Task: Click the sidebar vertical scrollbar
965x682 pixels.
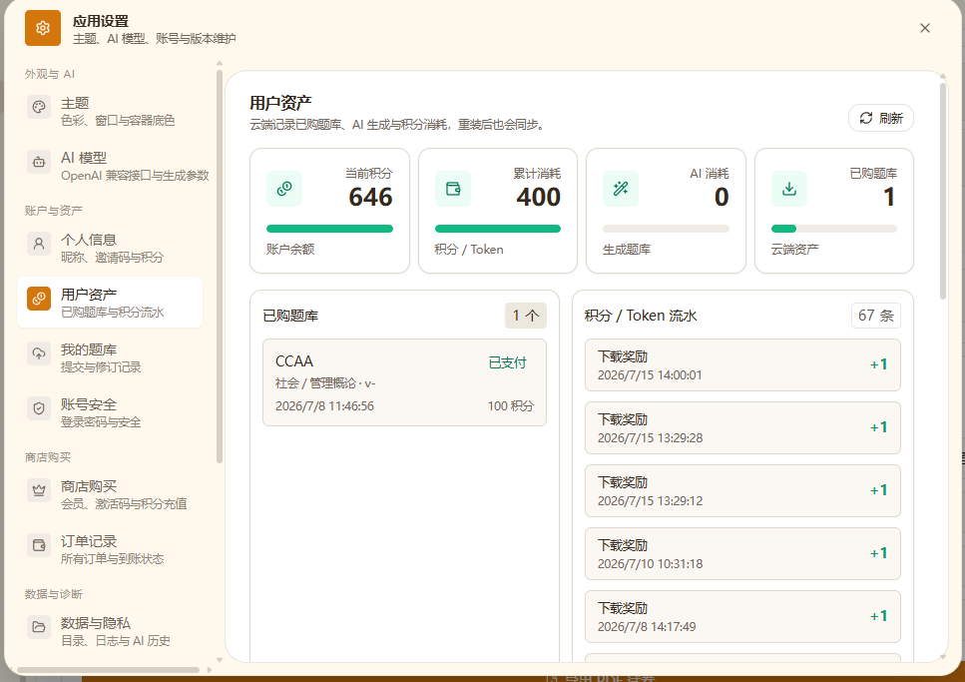Action: point(220,267)
